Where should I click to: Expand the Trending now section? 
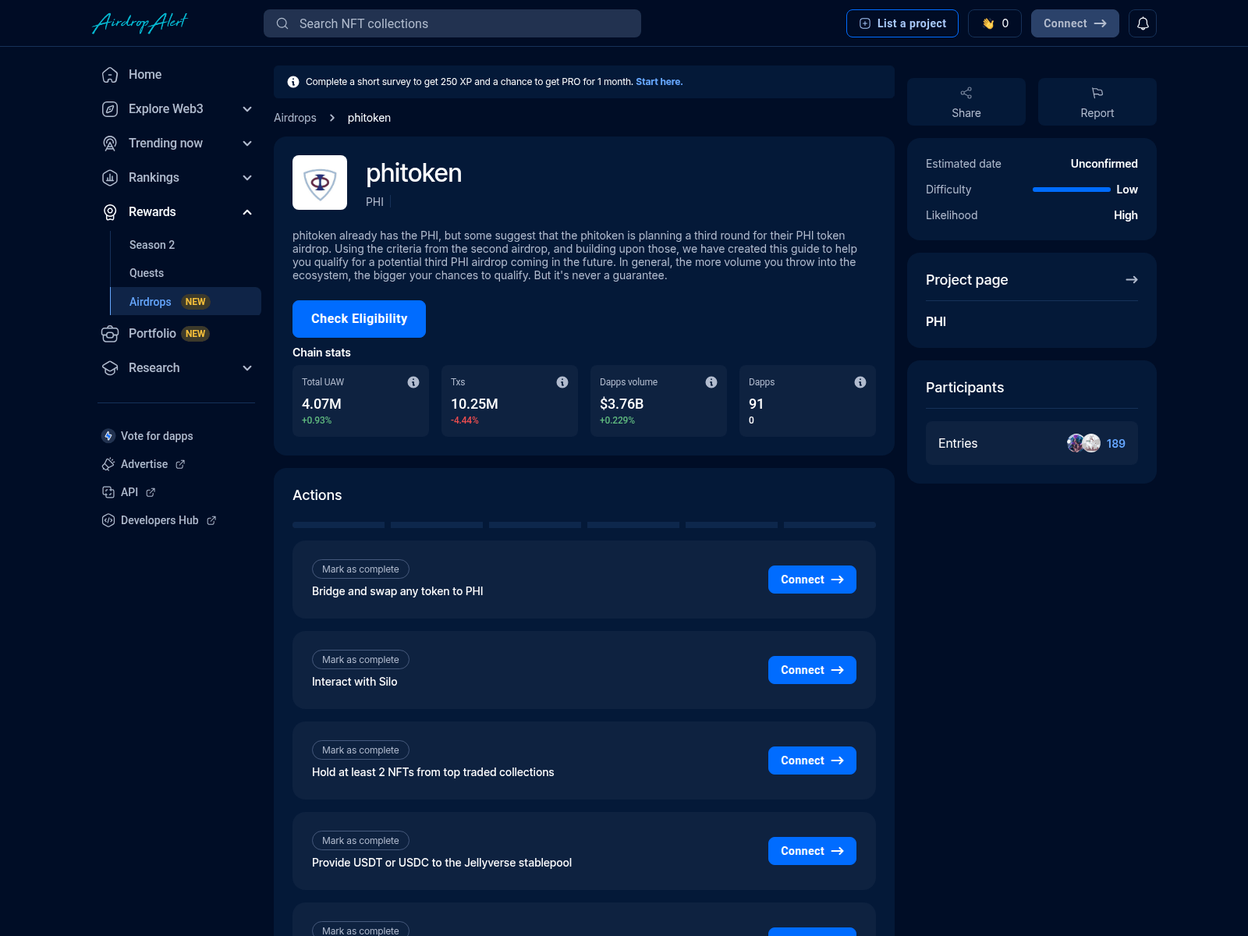tap(247, 144)
